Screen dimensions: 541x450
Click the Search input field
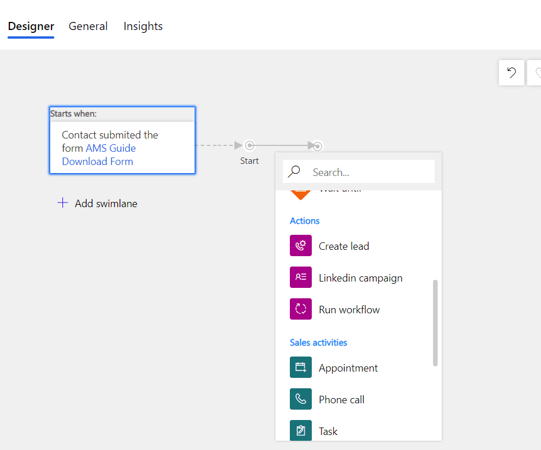click(x=359, y=172)
